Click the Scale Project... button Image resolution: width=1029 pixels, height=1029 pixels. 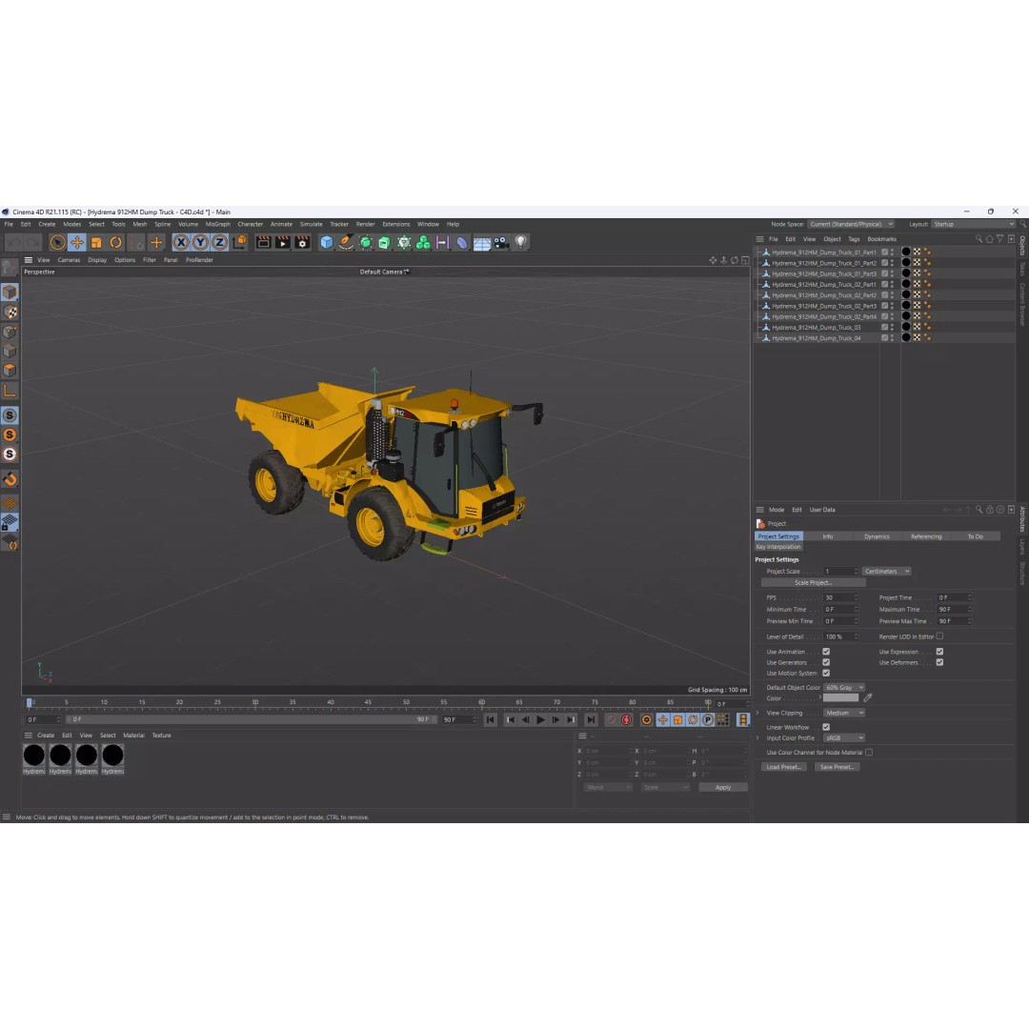pyautogui.click(x=813, y=583)
